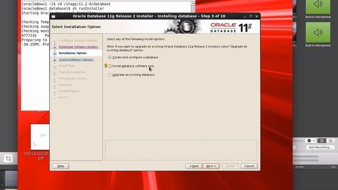Switch to list view in recording panel
The width and height of the screenshot is (338, 190).
click(331, 141)
